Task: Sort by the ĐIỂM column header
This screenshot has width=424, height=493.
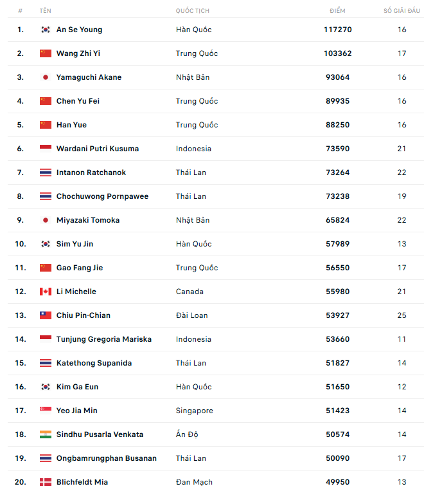Action: 337,11
